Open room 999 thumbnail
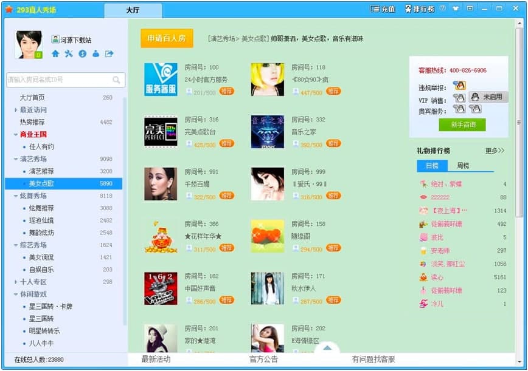Image resolution: width=528 pixels, height=371 pixels. click(268, 184)
